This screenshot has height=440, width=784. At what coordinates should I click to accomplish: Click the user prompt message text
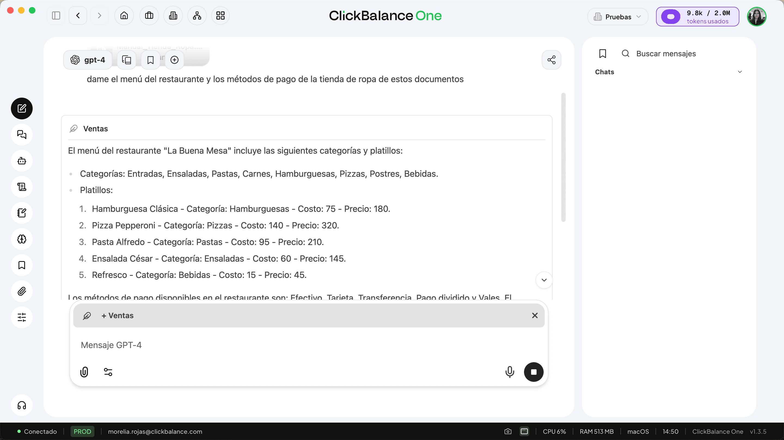(x=275, y=79)
